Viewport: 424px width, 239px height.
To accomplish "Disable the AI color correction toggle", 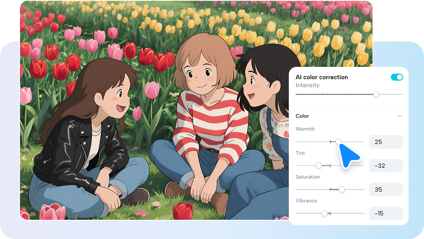I will [397, 77].
